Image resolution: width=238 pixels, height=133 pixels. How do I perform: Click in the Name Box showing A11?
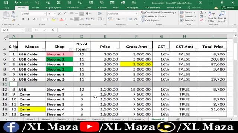pos(11,30)
